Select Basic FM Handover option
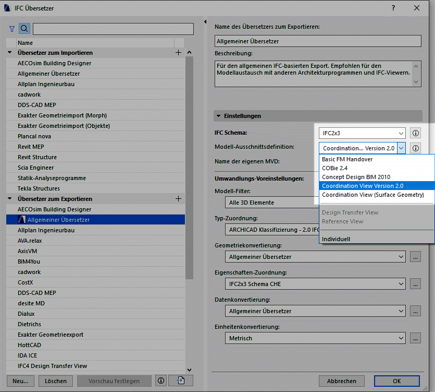Viewport: 435px width, 392px height. tap(377, 159)
